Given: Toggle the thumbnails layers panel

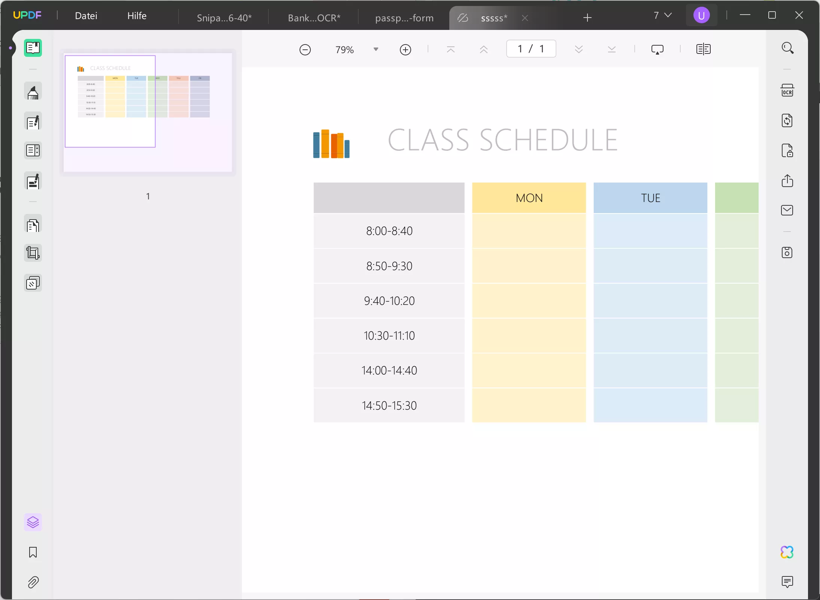Looking at the screenshot, I should 33,522.
